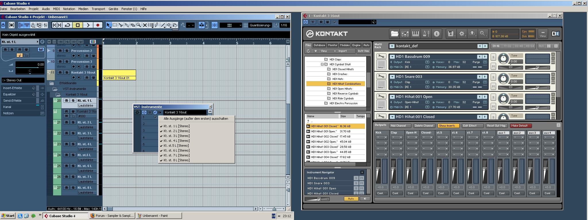Solo the Kontakt 3 16out track

click(67, 72)
